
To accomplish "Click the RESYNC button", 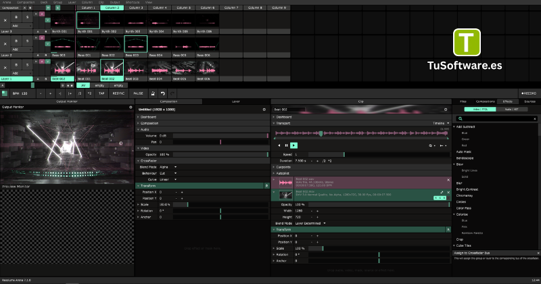I will click(118, 93).
